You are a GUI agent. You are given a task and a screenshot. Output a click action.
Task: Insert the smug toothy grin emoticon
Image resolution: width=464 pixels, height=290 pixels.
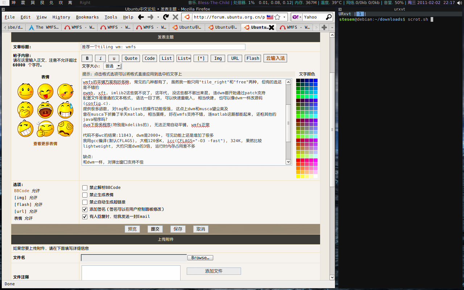tap(25, 129)
